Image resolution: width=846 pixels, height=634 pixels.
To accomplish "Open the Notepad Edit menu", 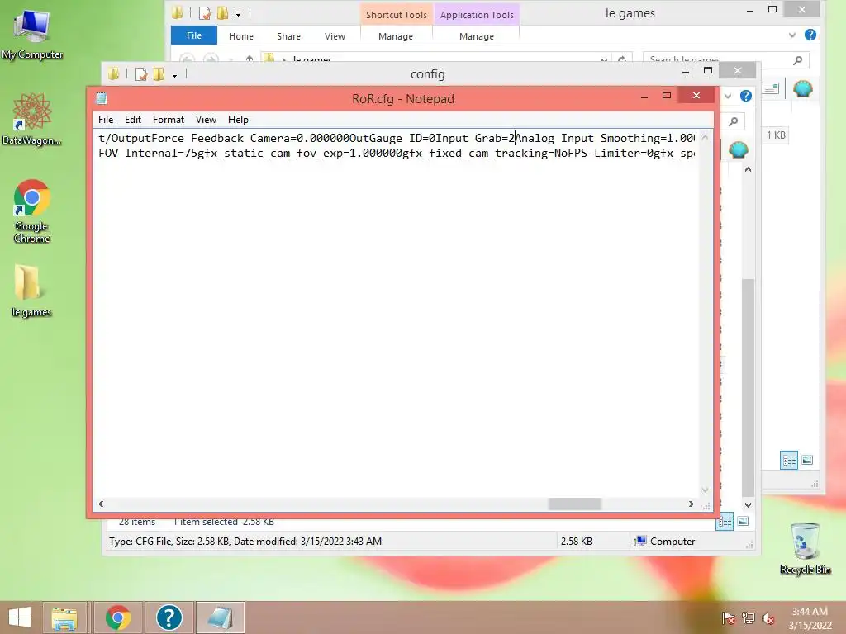I will click(133, 120).
